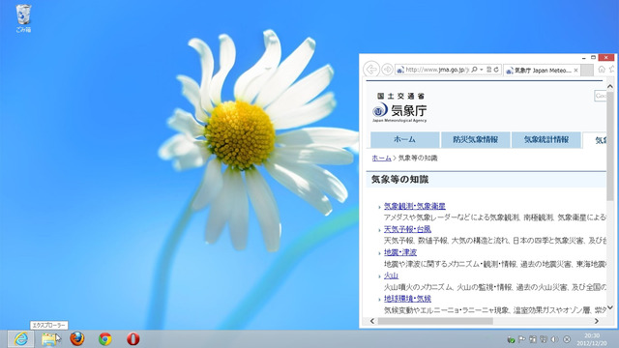Open the 天気予報・台風 link
The image size is (619, 348).
point(407,229)
